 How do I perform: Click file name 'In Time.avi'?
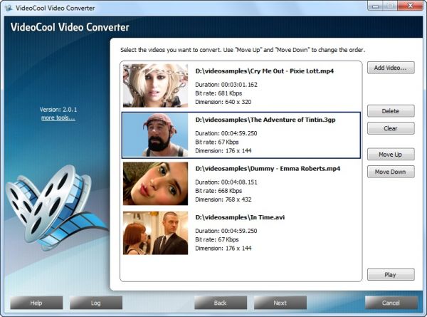coord(240,217)
